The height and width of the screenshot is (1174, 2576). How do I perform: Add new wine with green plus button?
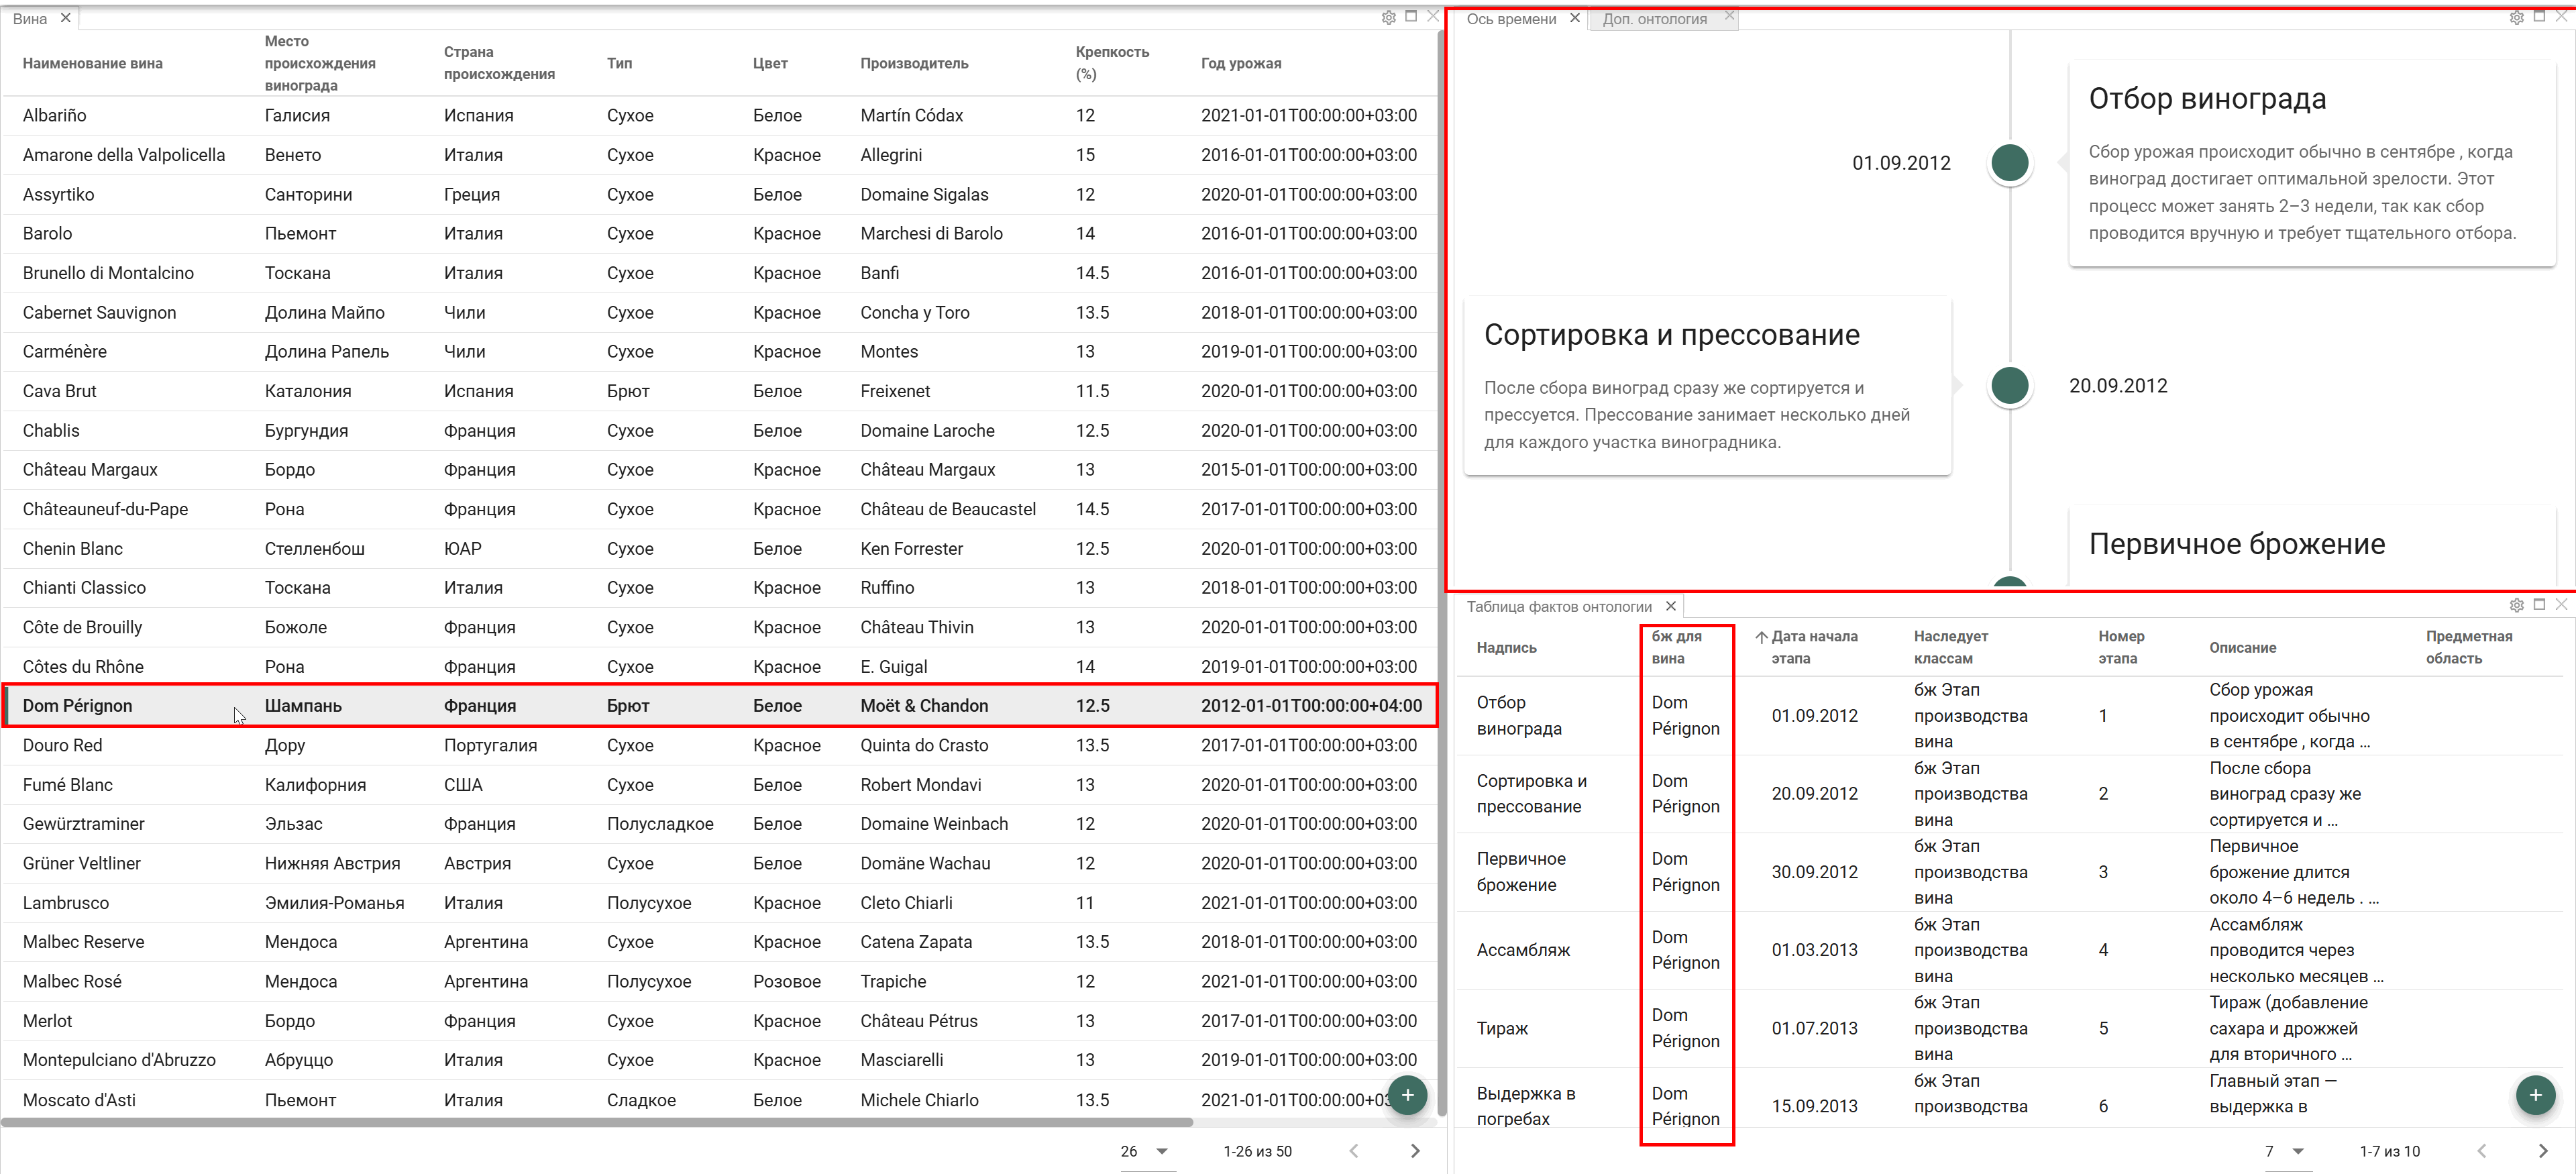click(1407, 1095)
